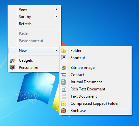Open the Sort by menu entry
This screenshot has width=139, height=126.
coord(34,17)
